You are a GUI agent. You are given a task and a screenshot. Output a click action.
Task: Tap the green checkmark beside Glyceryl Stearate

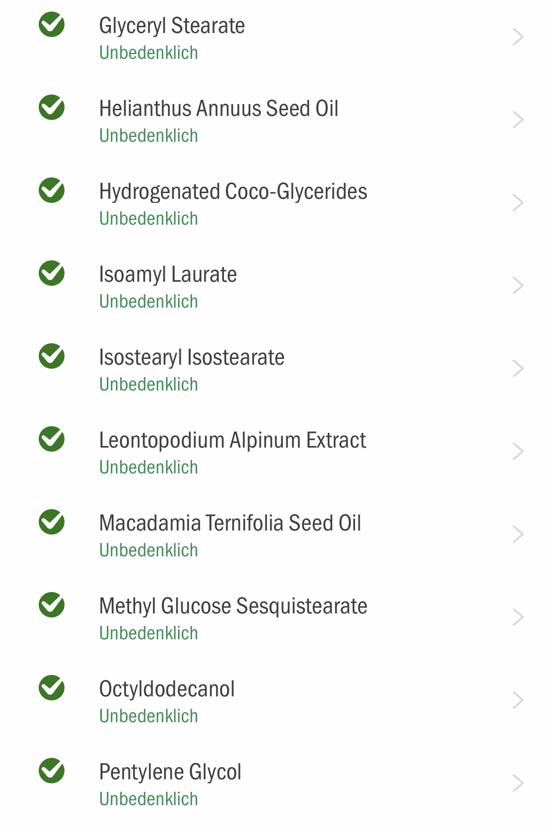point(52,25)
